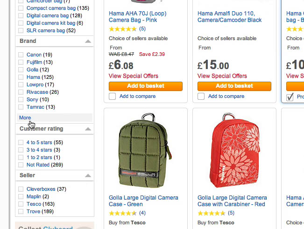The width and height of the screenshot is (304, 229).
Task: Enable the Lowpro brand filter checkbox
Action: click(x=21, y=85)
